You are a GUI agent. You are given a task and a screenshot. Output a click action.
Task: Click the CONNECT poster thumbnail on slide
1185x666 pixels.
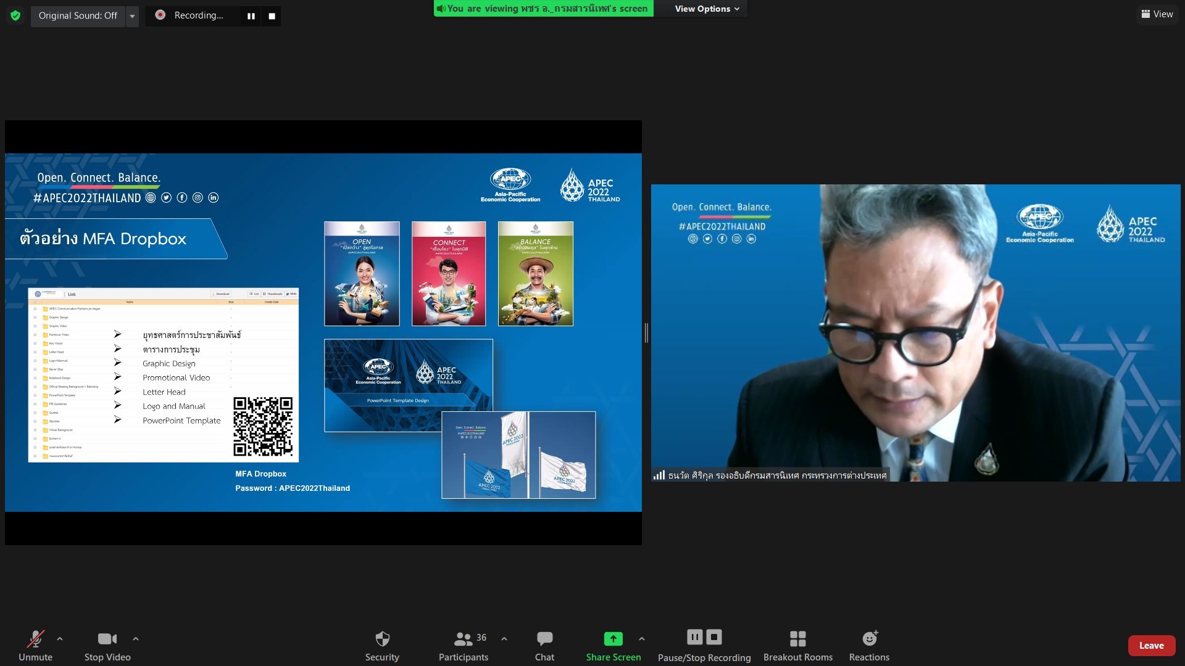tap(449, 274)
